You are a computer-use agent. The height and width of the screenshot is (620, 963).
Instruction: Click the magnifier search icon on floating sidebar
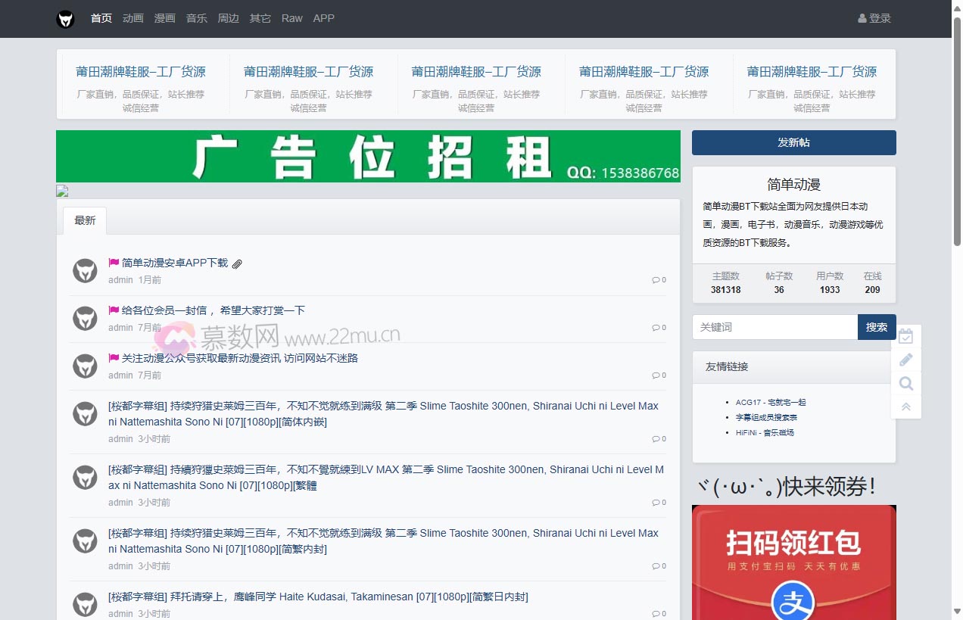(906, 384)
